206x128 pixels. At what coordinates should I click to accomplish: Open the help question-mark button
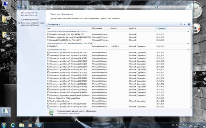click(189, 24)
